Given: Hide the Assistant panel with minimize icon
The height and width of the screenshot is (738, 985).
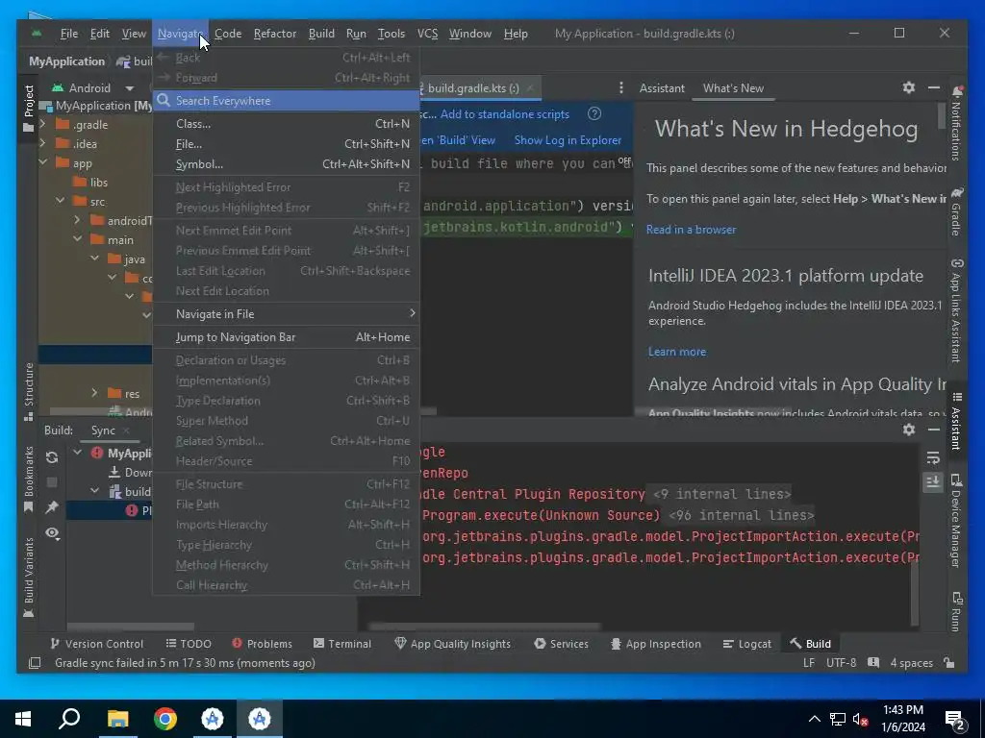Looking at the screenshot, I should pos(933,87).
